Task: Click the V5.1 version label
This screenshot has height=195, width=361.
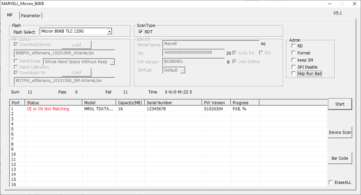Action: point(337,13)
